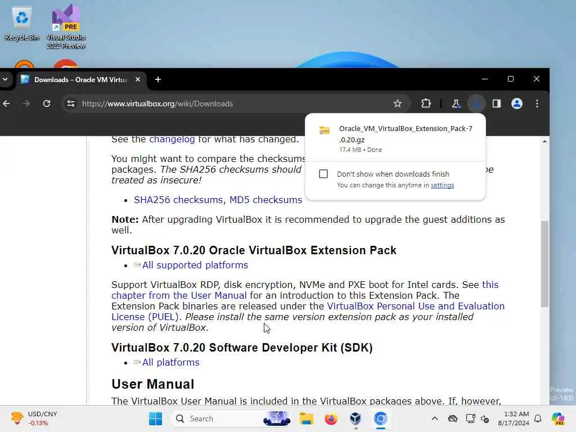Click the cloud sync tray icon
The width and height of the screenshot is (576, 432).
coord(453,418)
